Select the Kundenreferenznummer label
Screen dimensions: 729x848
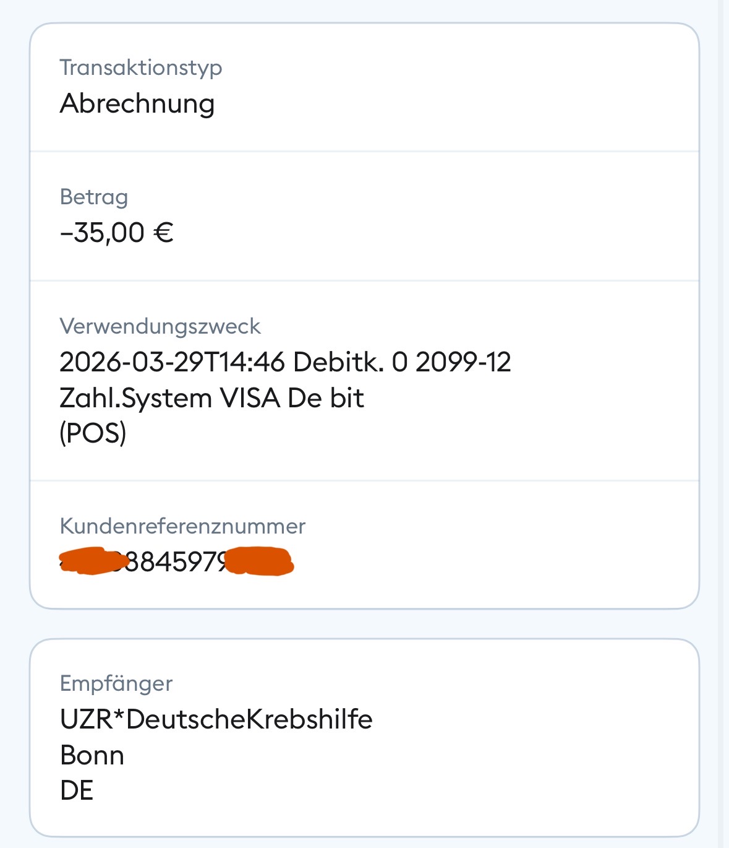[183, 527]
